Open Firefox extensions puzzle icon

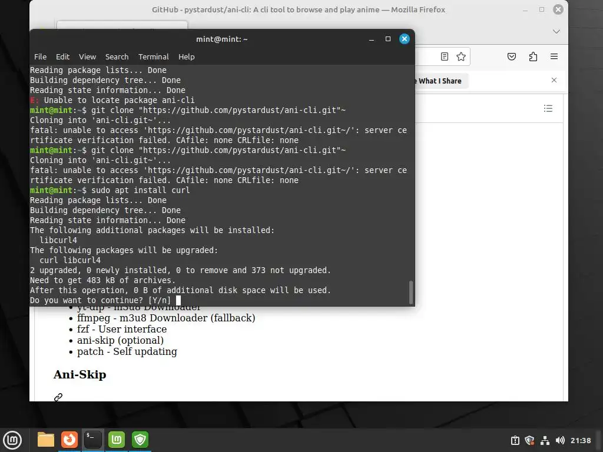(533, 57)
